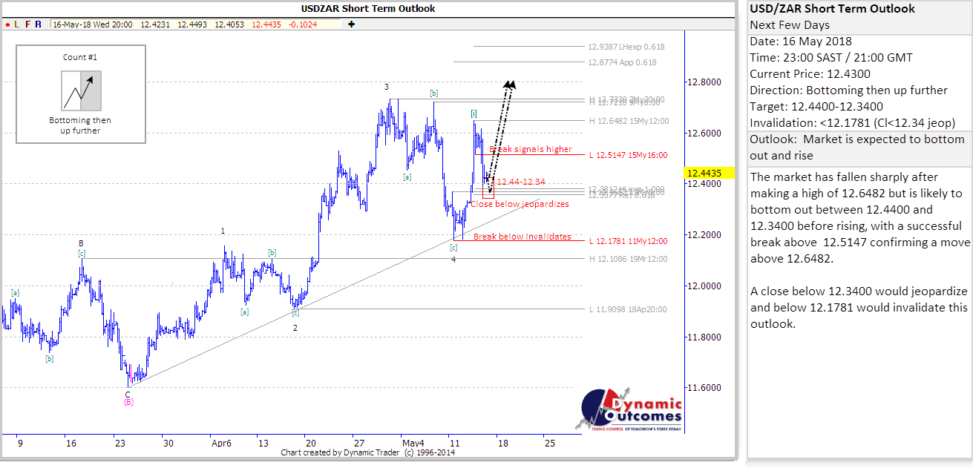Click the 25 date axis label

[548, 443]
